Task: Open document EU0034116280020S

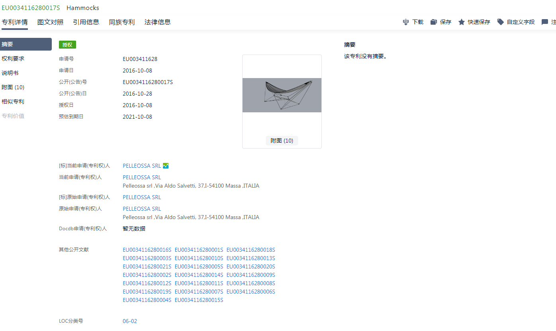Action: [x=251, y=266]
